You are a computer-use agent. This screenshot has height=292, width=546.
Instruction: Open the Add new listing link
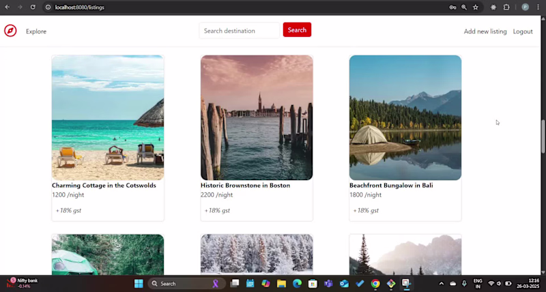click(485, 31)
